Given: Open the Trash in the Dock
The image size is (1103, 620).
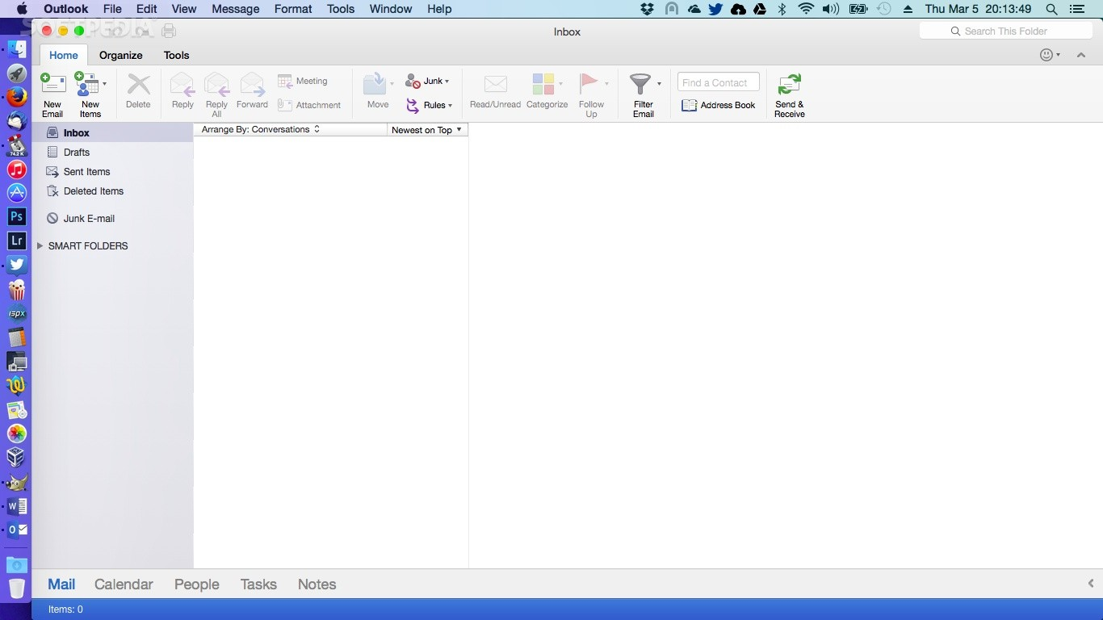Looking at the screenshot, I should pyautogui.click(x=17, y=589).
